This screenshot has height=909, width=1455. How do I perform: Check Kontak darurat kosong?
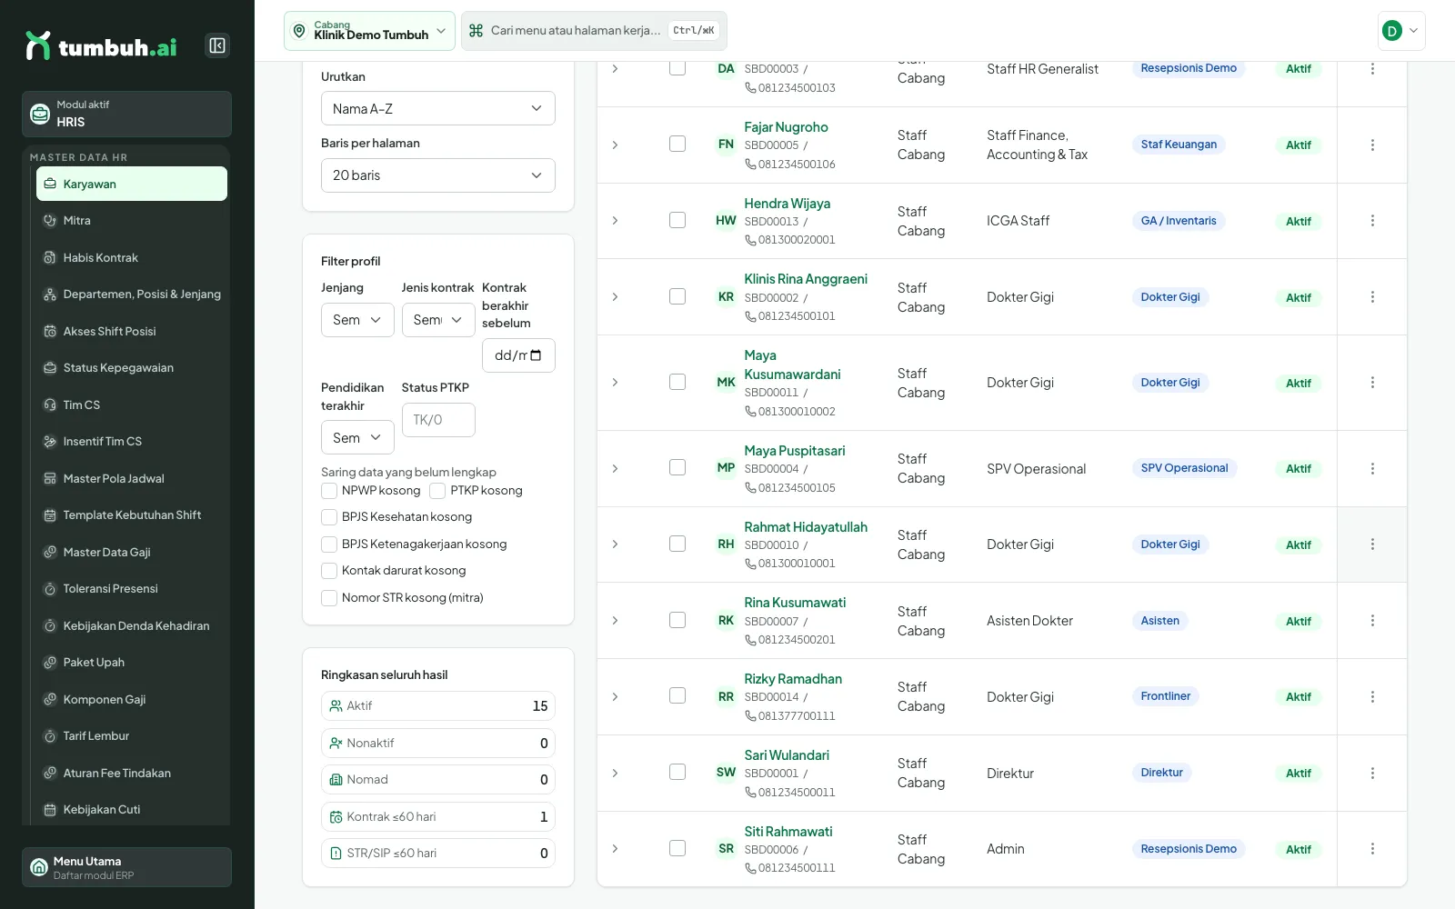tap(329, 571)
